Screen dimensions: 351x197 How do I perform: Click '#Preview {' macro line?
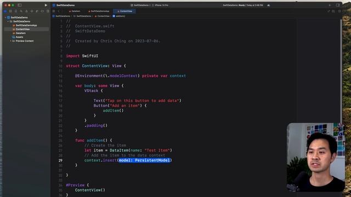[77, 185]
